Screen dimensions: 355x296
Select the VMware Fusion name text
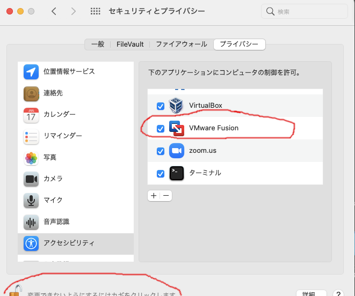(214, 128)
